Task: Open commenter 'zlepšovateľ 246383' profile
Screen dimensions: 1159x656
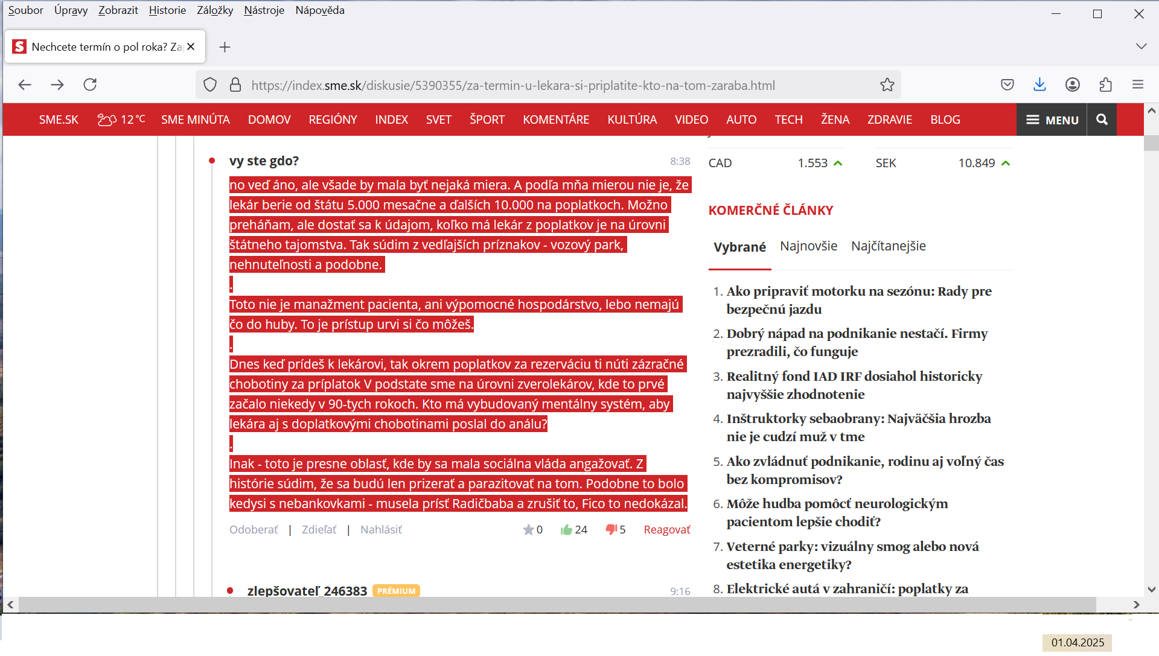Action: (x=307, y=591)
